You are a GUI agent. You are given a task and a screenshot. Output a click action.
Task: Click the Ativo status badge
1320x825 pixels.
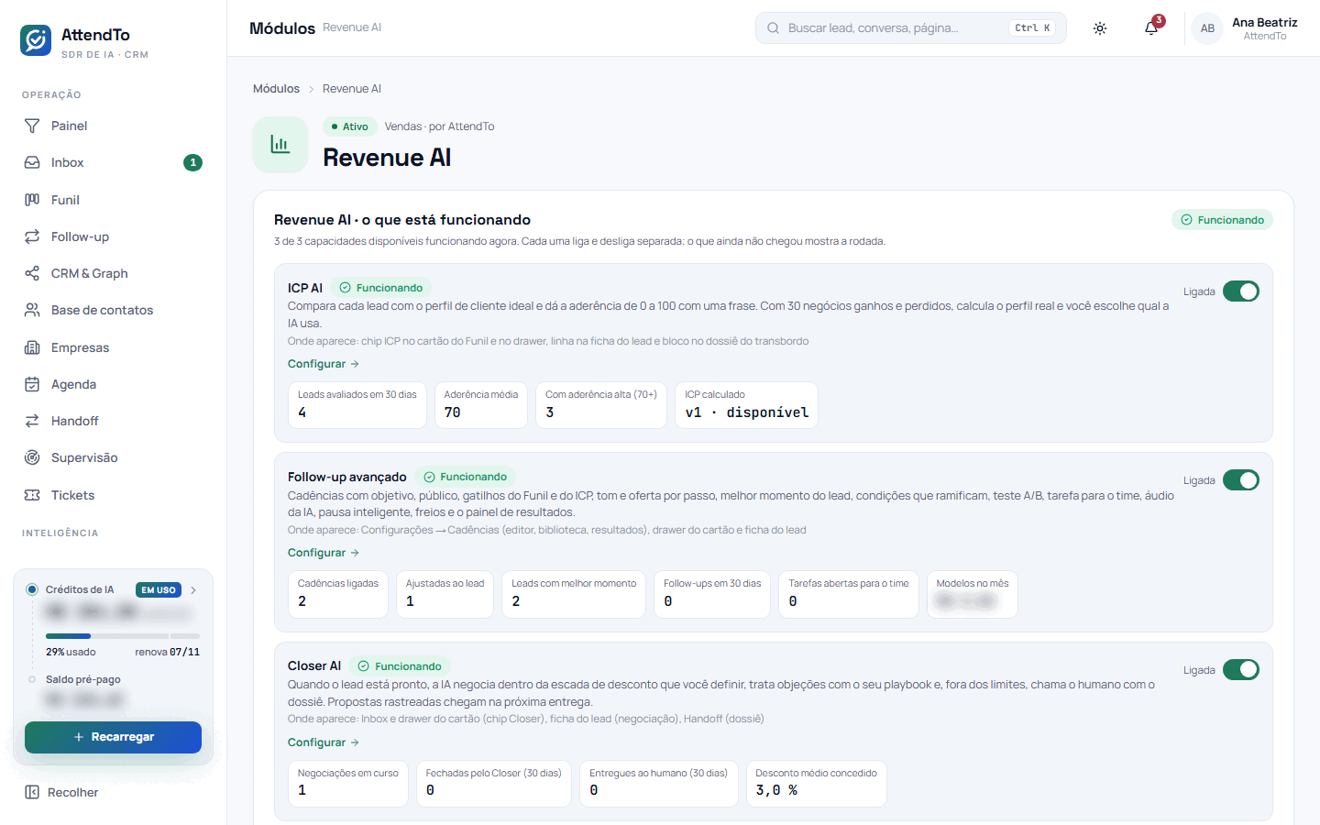coord(349,126)
